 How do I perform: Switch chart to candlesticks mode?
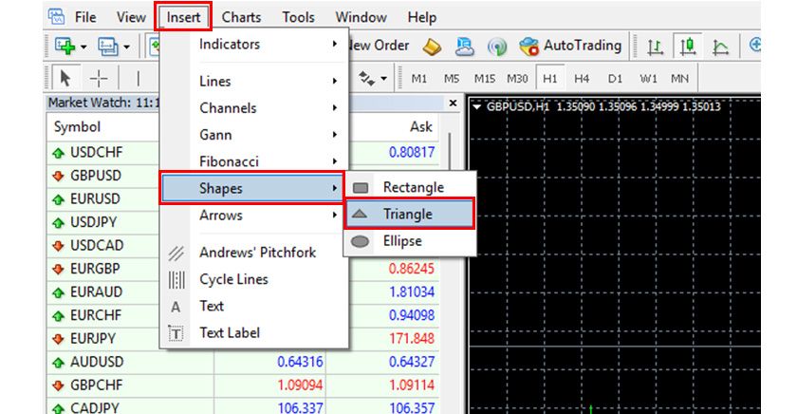[x=687, y=46]
